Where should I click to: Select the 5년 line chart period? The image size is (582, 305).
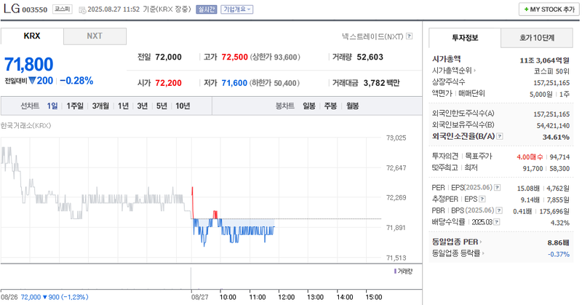pyautogui.click(x=162, y=106)
